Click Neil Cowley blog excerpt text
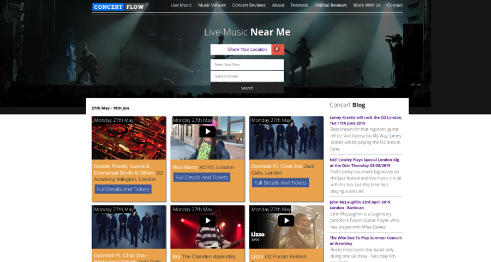491x262 pixels. [x=366, y=181]
